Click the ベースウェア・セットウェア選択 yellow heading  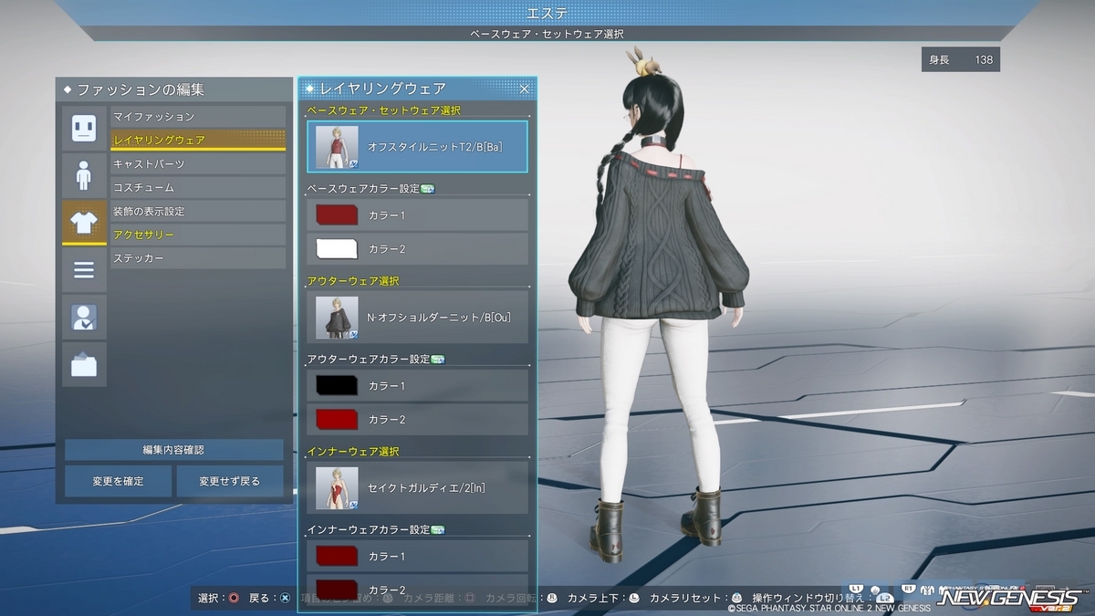pyautogui.click(x=384, y=110)
